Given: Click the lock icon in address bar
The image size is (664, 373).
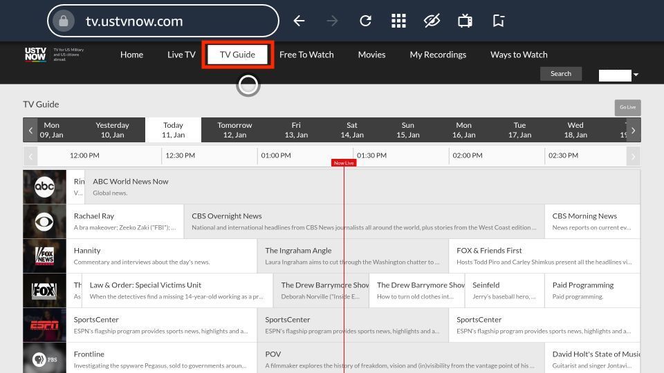Looking at the screenshot, I should (x=64, y=21).
